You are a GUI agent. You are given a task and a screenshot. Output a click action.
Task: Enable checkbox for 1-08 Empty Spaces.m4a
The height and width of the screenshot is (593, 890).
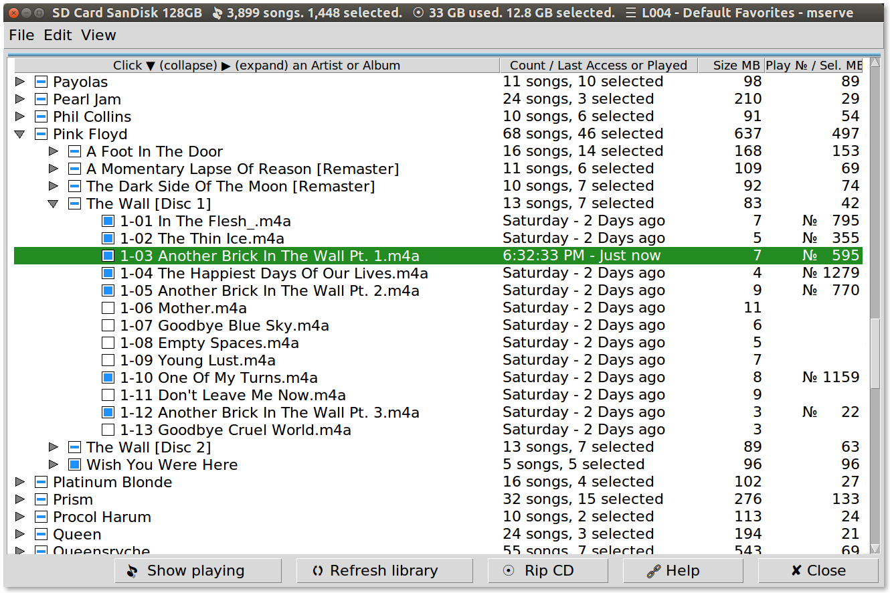108,343
